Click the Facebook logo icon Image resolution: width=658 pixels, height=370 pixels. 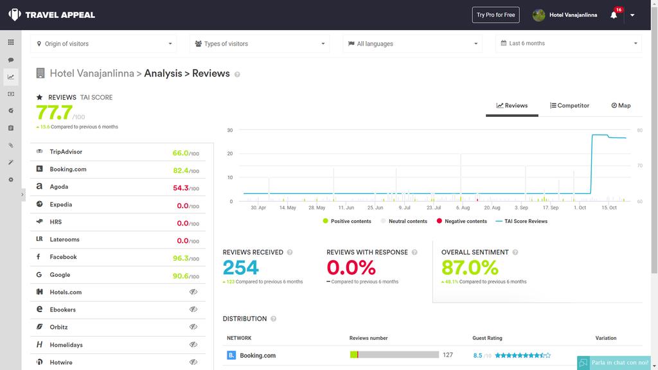tap(39, 257)
